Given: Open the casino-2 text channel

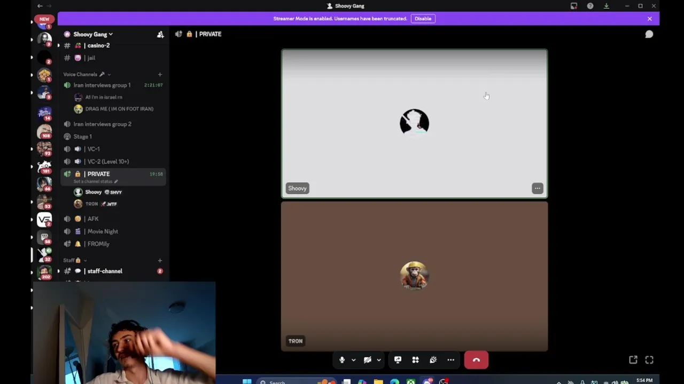Looking at the screenshot, I should (113, 45).
